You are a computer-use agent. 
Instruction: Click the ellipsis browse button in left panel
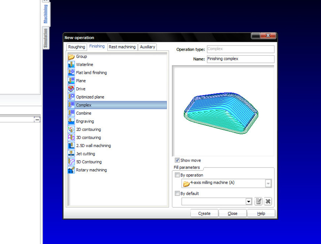click(37, 120)
